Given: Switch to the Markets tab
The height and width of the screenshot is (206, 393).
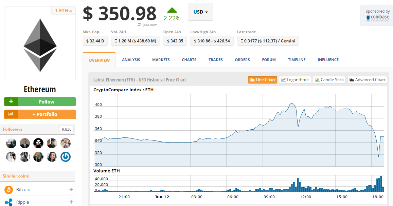Looking at the screenshot, I should click(161, 60).
